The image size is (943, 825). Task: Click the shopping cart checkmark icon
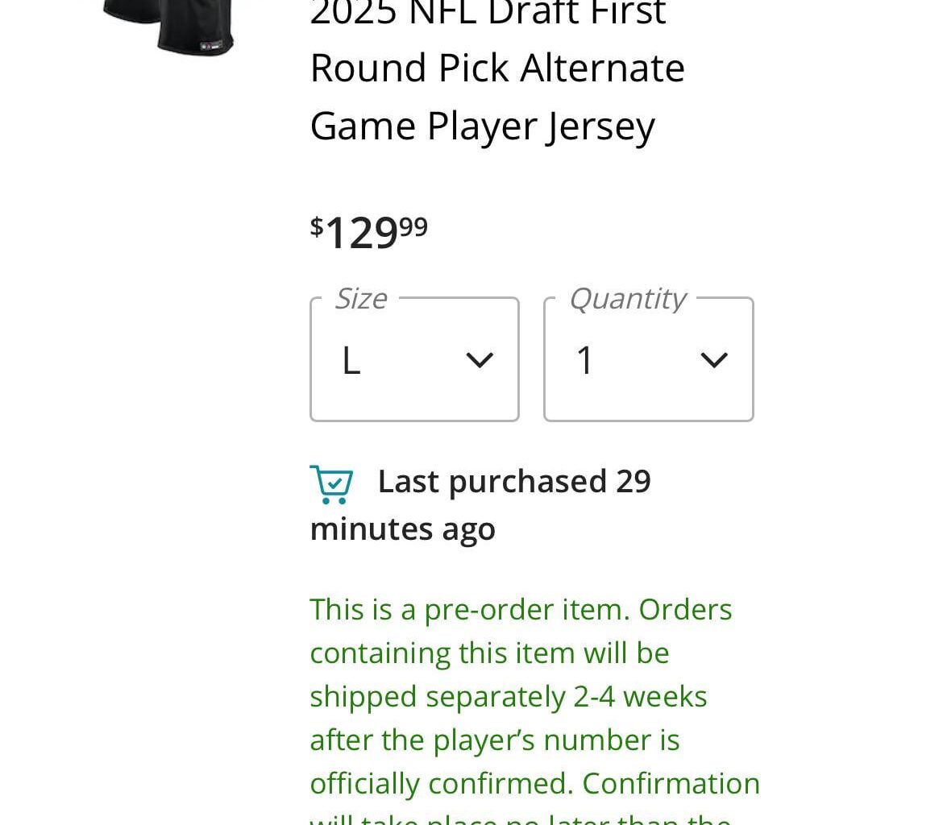[331, 484]
